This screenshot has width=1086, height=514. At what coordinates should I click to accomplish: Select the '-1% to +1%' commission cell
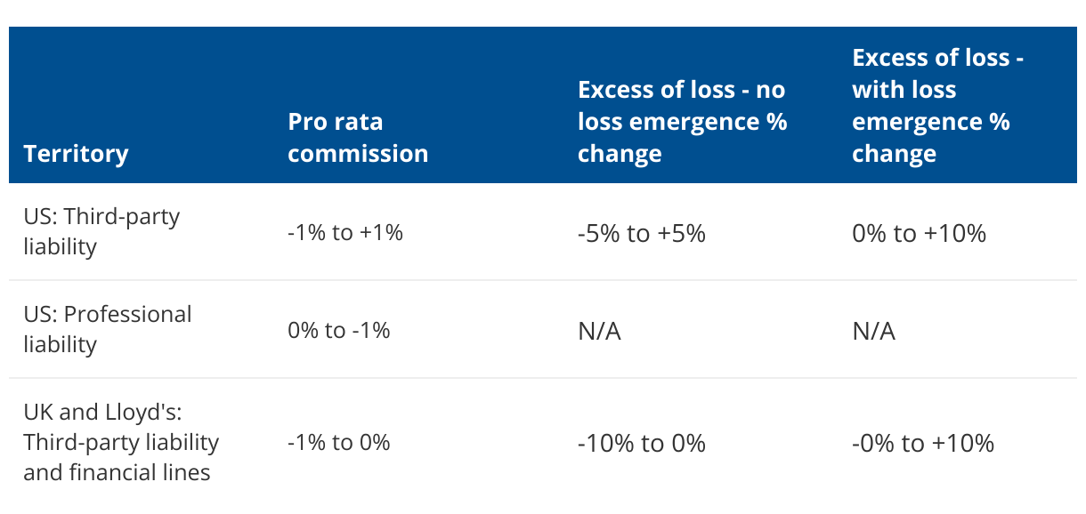click(345, 233)
